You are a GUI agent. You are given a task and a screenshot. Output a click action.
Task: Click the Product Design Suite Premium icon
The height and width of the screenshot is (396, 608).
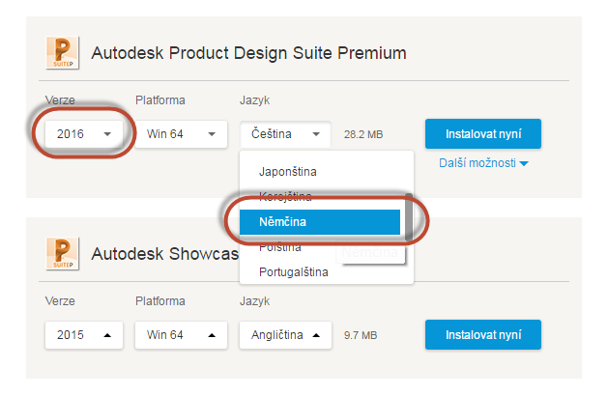63,53
